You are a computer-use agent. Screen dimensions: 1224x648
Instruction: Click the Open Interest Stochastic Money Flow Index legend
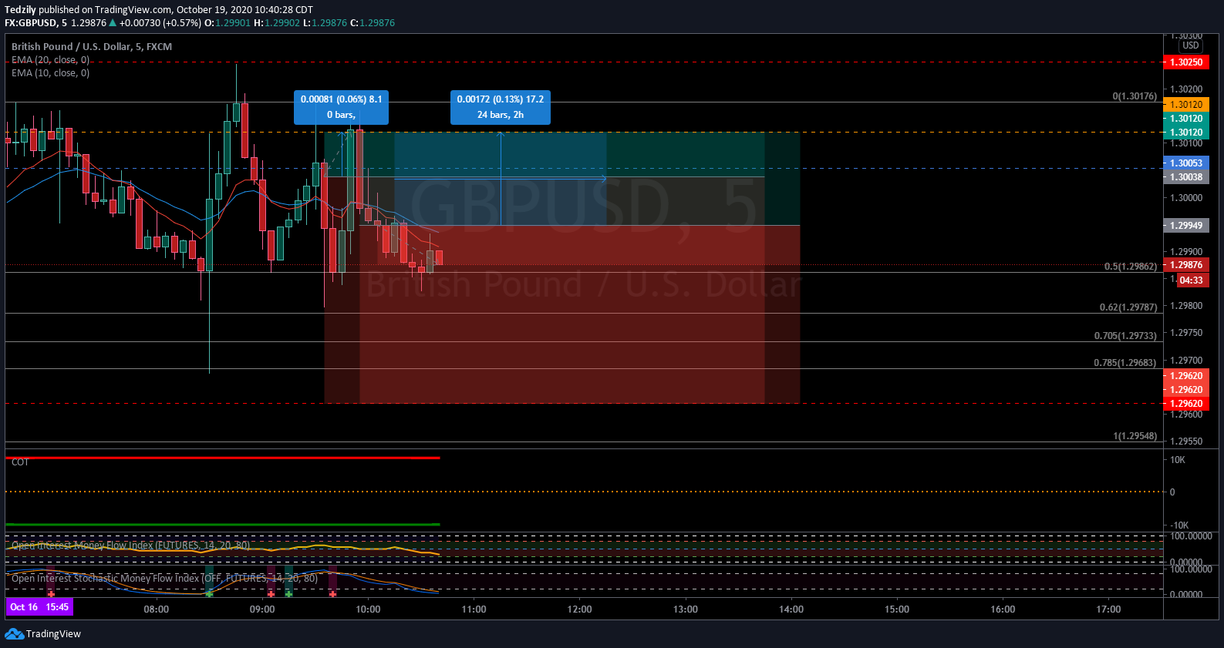click(x=164, y=578)
